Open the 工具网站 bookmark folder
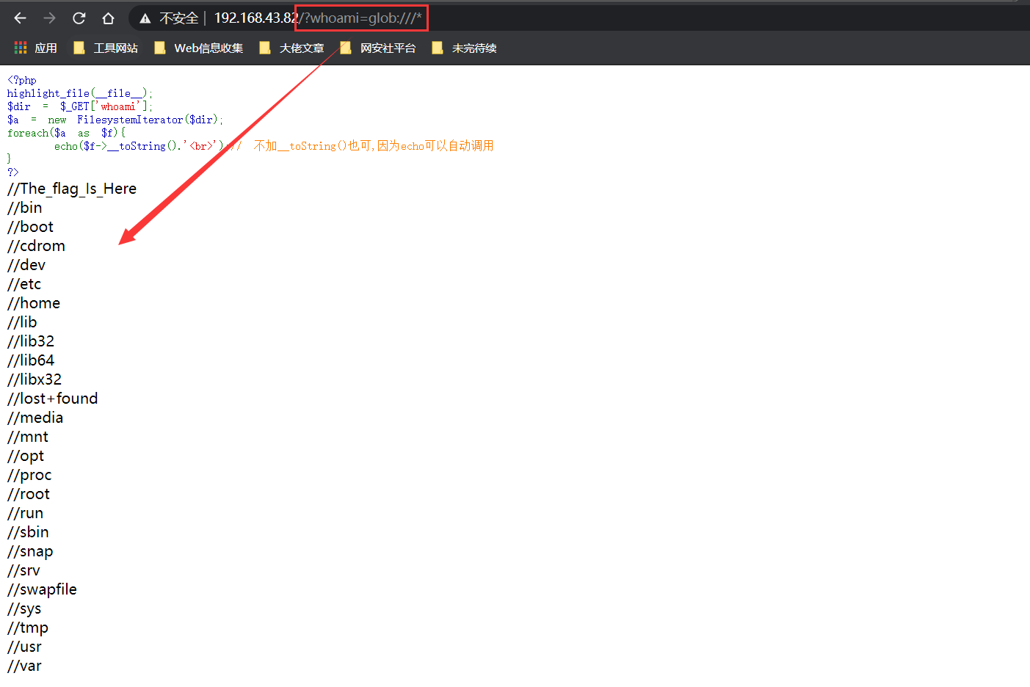The width and height of the screenshot is (1030, 687). coord(106,48)
